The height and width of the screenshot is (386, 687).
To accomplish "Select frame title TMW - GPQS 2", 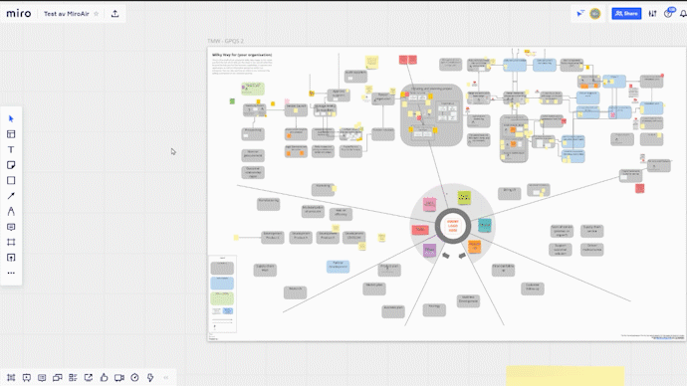I will (x=225, y=41).
